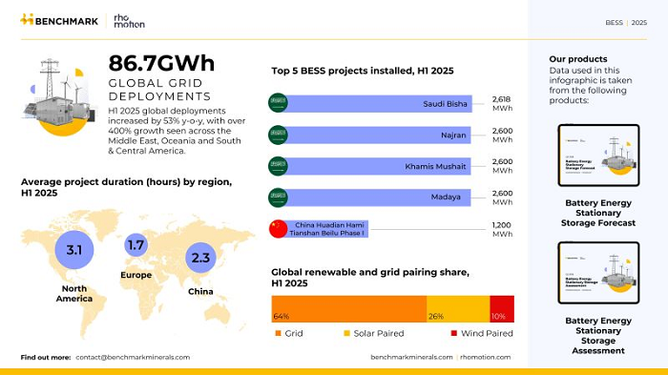Click the red Wind Paired 10% segment
The image size is (668, 375).
tap(502, 309)
